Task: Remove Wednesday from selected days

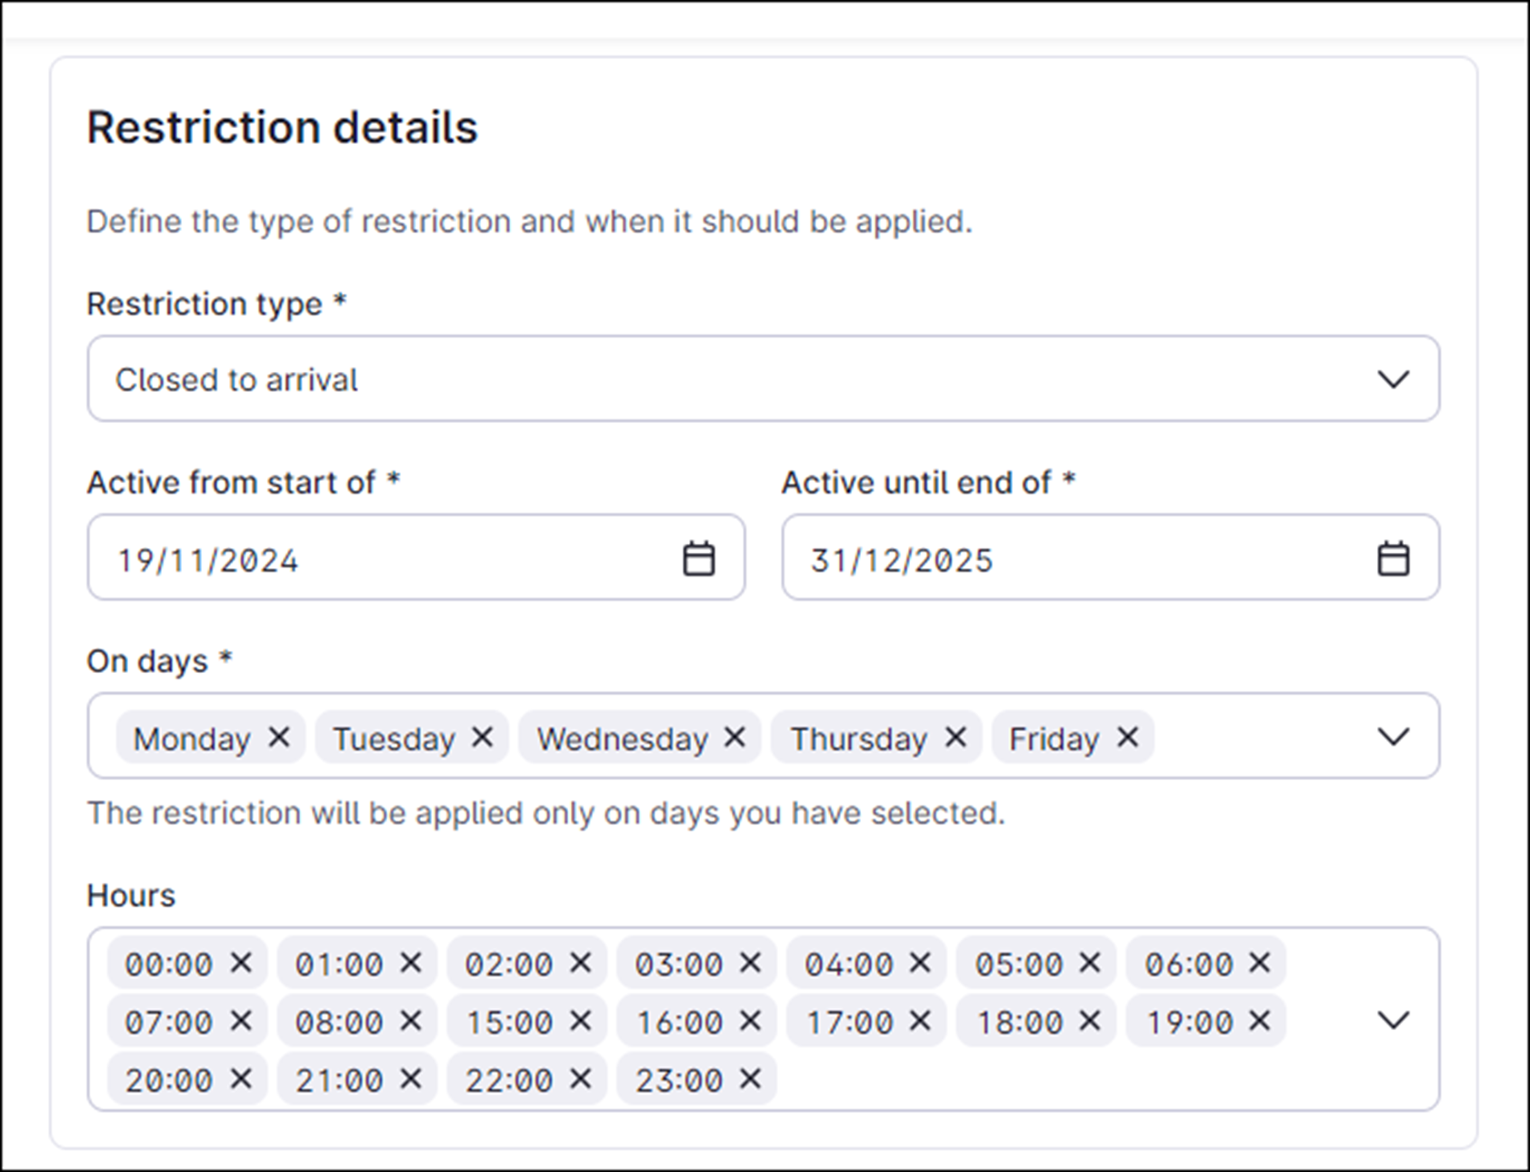Action: 735,736
